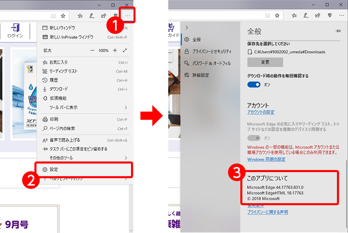Open アカウントの設定 link
Image resolution: width=348 pixels, height=233 pixels.
point(261,112)
